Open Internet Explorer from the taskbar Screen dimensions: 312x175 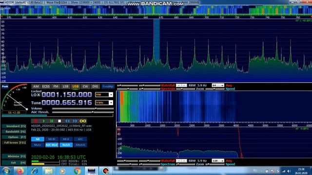[x=35, y=171]
